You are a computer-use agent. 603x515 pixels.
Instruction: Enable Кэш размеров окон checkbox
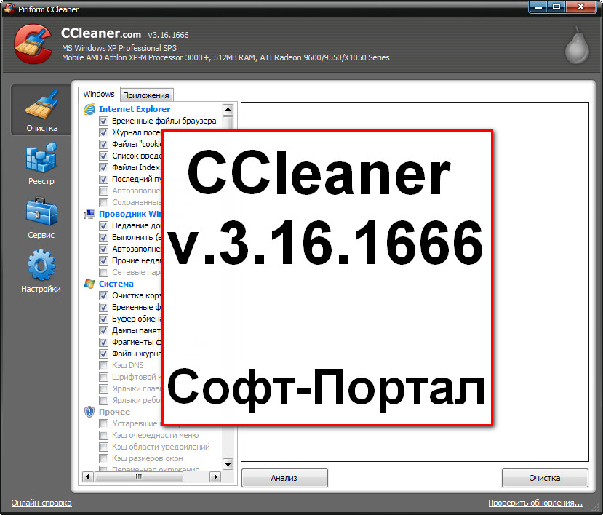[x=103, y=458]
